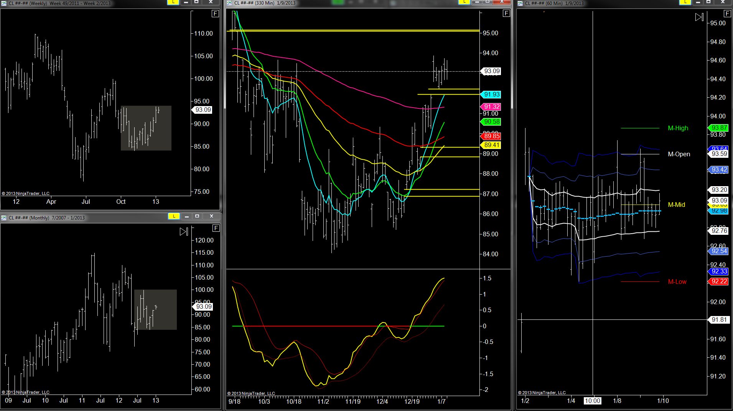Viewport: 733px width, 411px height.
Task: Click the 1/8 date label on the 60 Min chart
Action: click(x=617, y=401)
